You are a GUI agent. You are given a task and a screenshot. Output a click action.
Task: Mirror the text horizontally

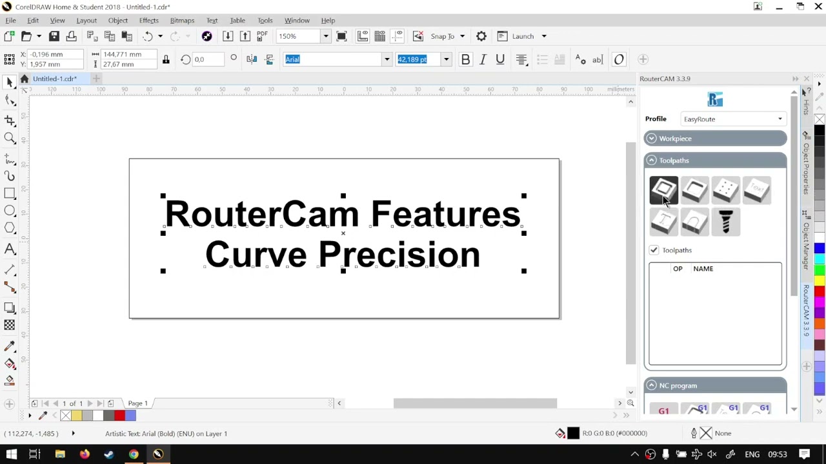252,59
